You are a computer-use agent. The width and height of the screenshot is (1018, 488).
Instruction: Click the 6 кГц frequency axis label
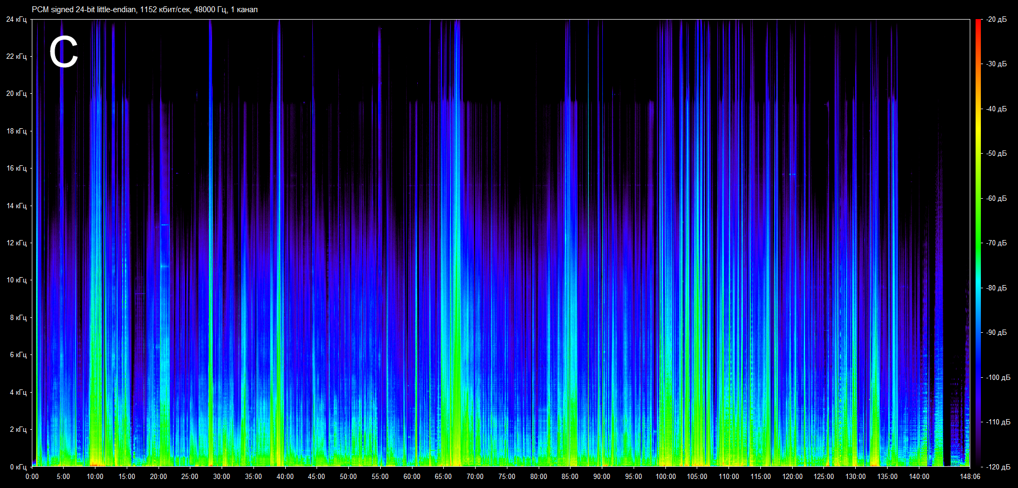(x=18, y=354)
